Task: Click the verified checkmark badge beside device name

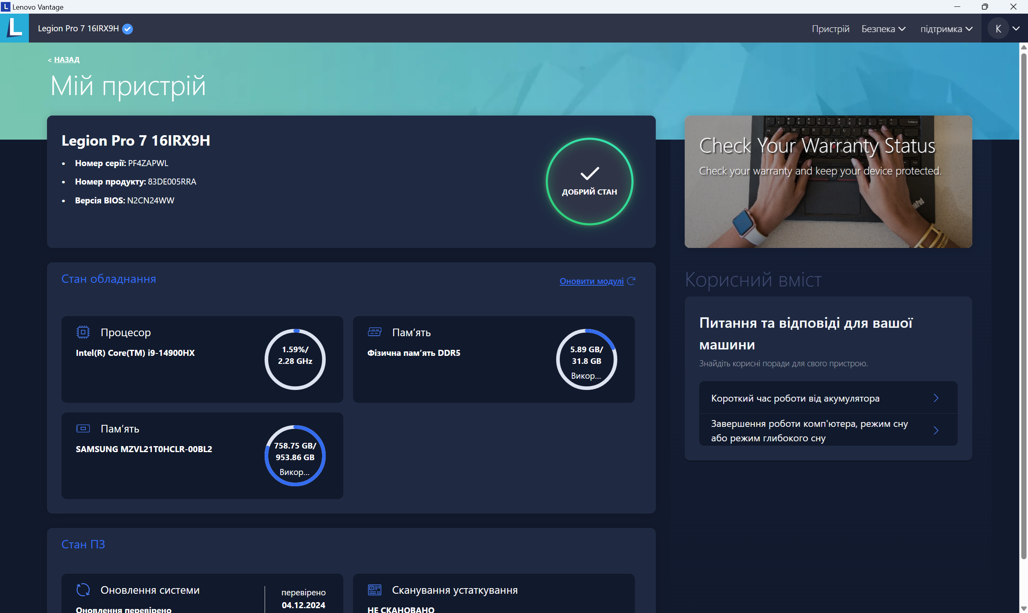Action: [x=128, y=29]
